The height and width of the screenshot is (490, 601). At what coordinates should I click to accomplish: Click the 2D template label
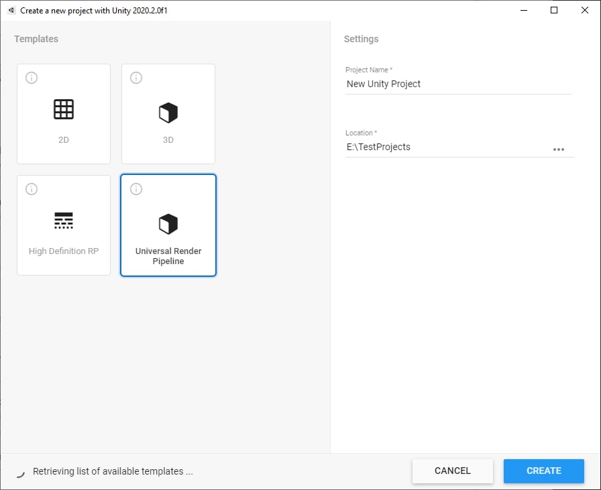(x=64, y=140)
